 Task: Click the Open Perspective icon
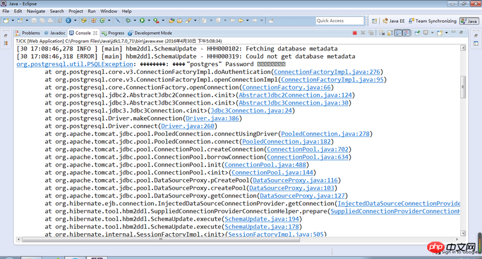click(x=376, y=20)
